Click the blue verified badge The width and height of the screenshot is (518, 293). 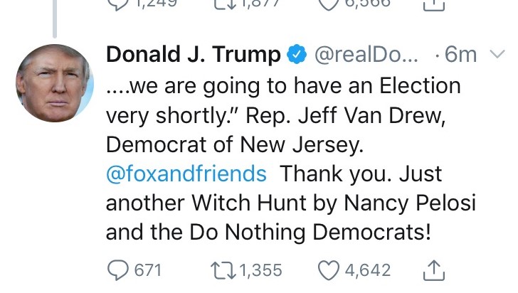tap(295, 55)
